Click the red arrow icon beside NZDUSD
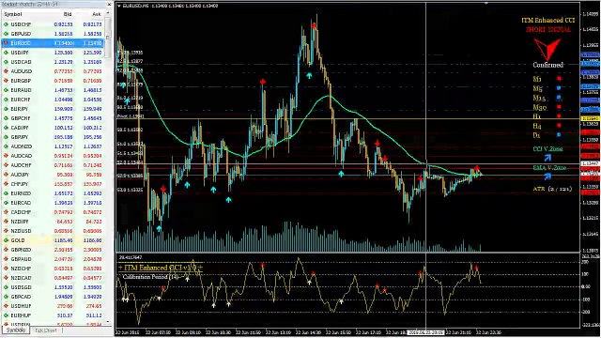This screenshot has height=338, width=601. tap(7, 231)
